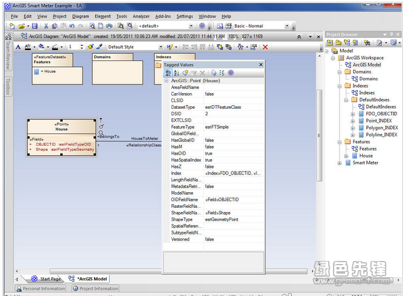This screenshot has width=403, height=296.
Task: Click the HasZ tagged value row
Action: [x=214, y=167]
